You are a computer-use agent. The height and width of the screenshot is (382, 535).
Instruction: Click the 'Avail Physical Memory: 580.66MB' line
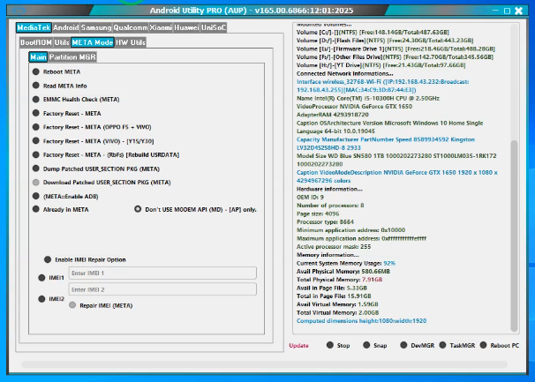[343, 271]
